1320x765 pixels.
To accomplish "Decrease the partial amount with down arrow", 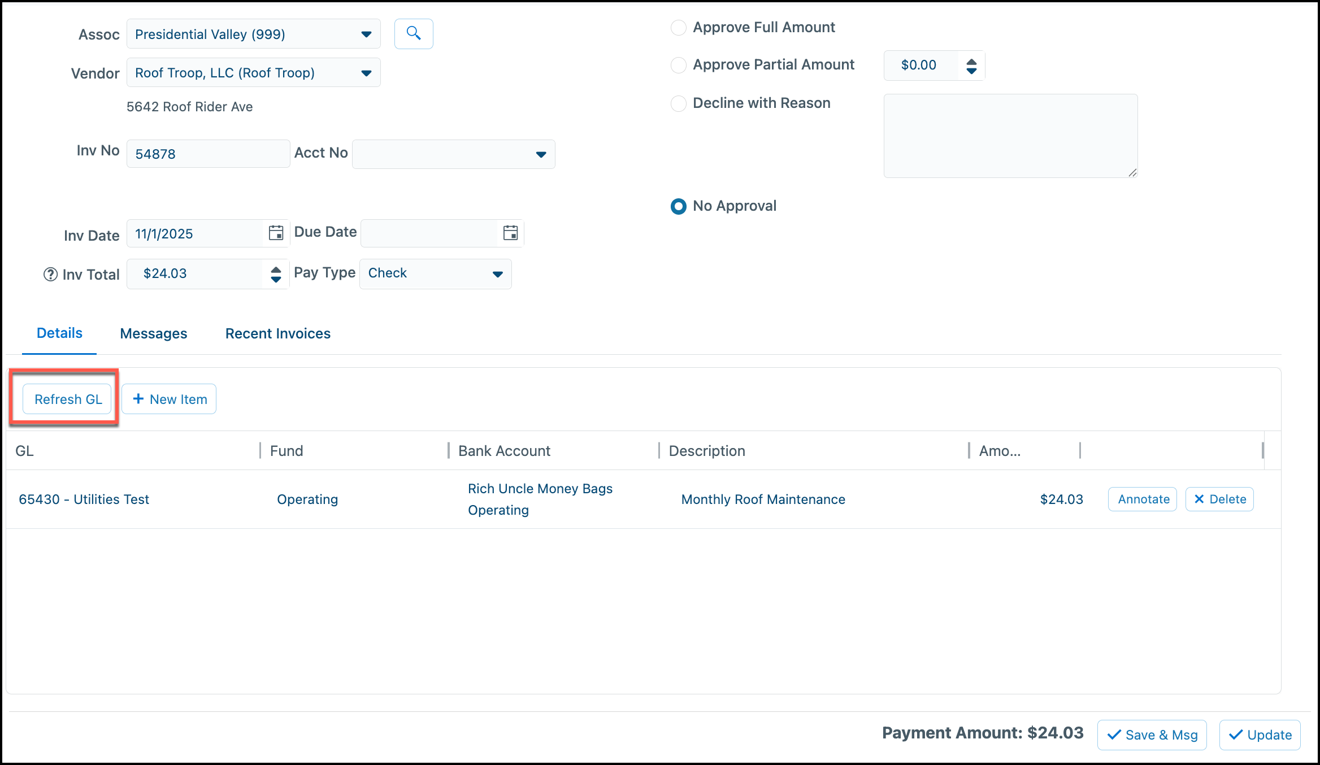I will click(971, 71).
